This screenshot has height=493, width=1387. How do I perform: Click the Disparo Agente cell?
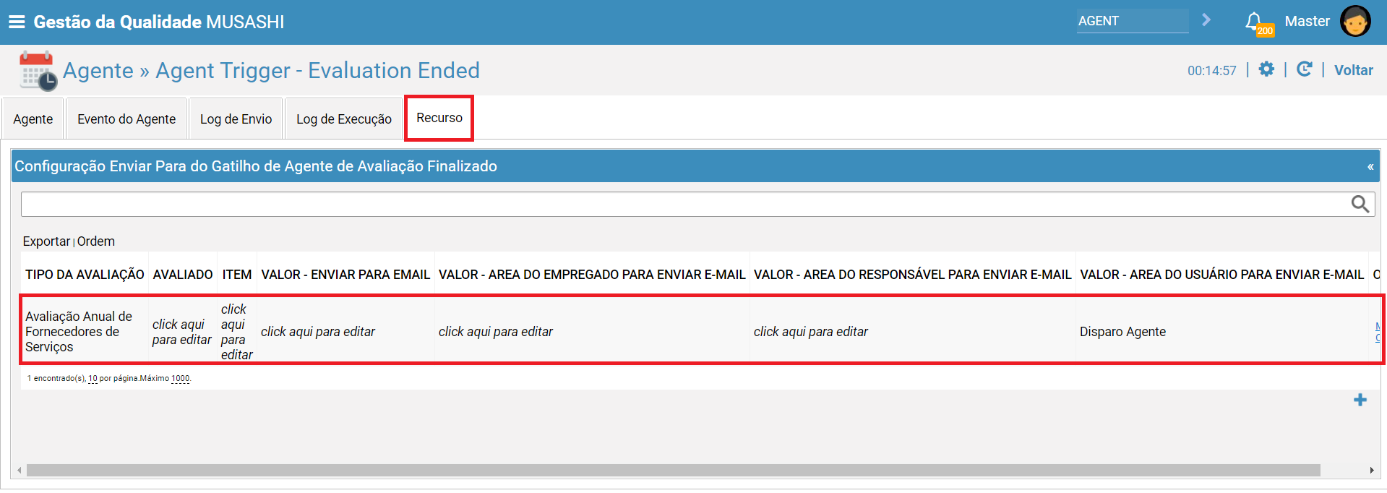pyautogui.click(x=1122, y=332)
